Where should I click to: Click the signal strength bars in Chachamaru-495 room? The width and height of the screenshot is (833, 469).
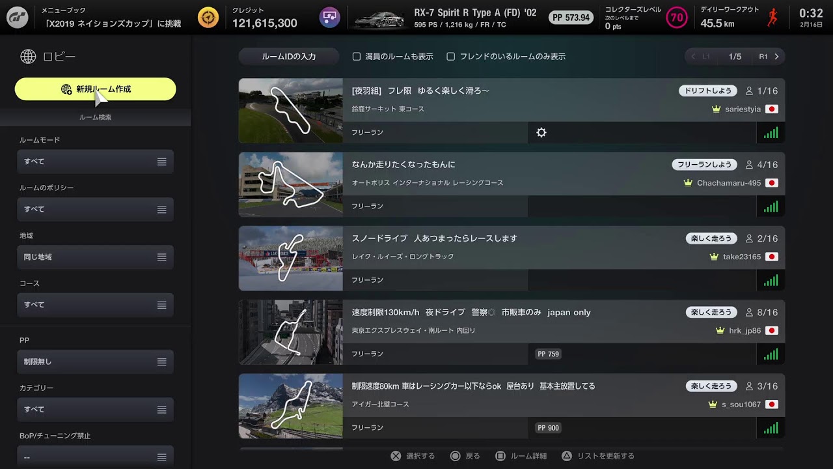click(x=771, y=206)
